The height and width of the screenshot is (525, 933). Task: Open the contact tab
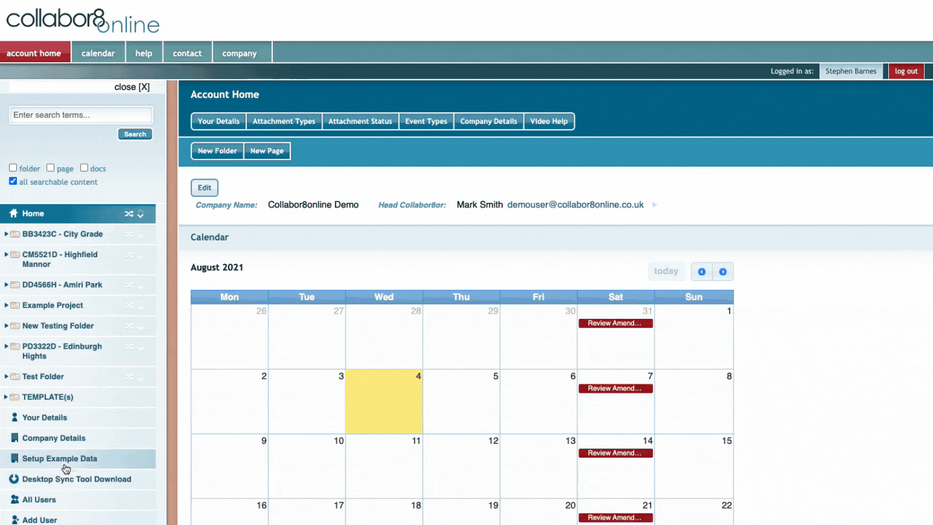pyautogui.click(x=187, y=53)
